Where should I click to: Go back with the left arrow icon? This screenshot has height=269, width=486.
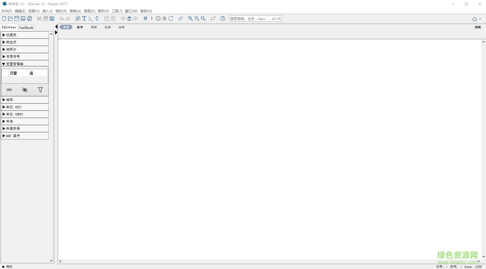(123, 19)
